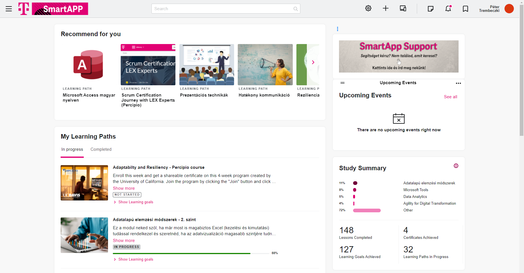Screen dimensions: 524x273
Task: Click the Upcoming Events drag handle icon
Action: pyautogui.click(x=343, y=83)
